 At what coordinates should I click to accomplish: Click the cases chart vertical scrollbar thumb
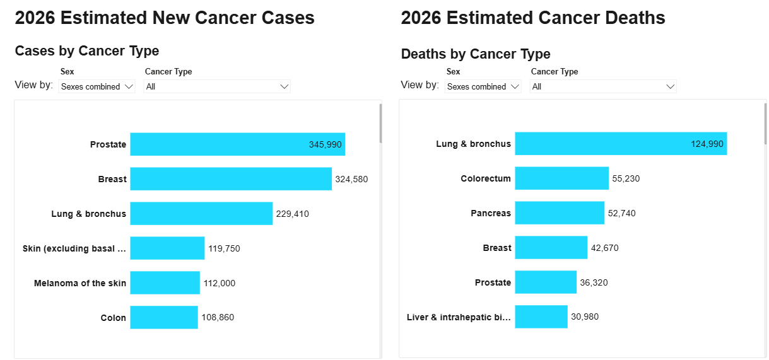pyautogui.click(x=380, y=124)
